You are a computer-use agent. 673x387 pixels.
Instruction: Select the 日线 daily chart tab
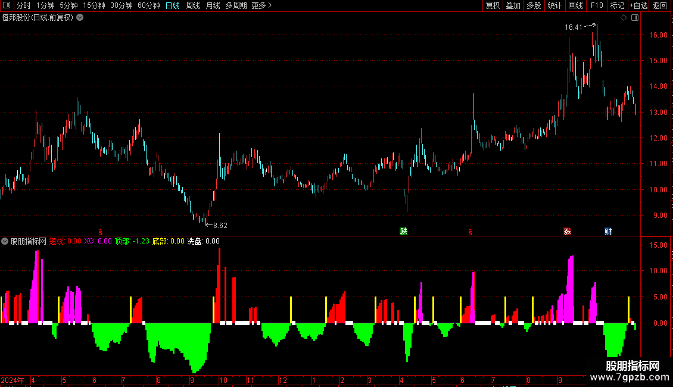[173, 5]
